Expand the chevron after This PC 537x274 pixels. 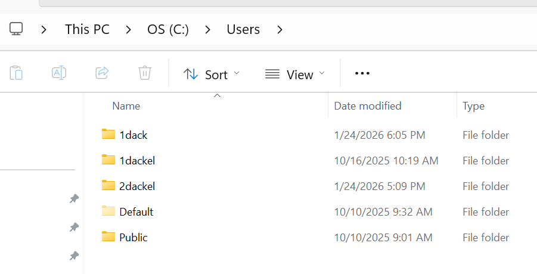click(x=129, y=29)
